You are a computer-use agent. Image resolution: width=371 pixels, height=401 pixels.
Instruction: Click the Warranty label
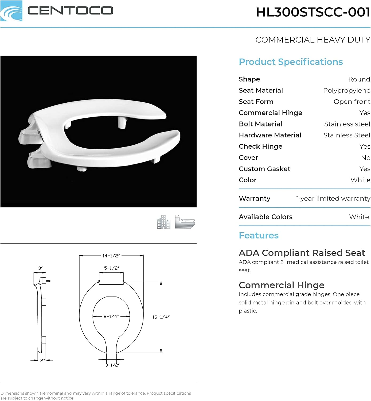[255, 199]
